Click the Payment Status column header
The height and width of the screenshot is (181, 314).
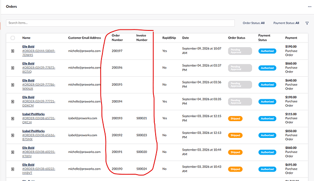(264, 38)
